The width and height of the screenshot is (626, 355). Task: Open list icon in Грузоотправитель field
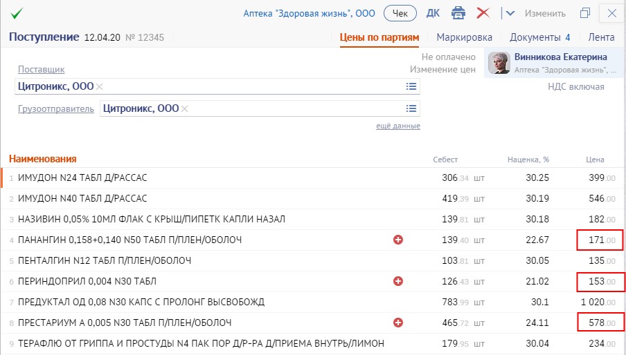(411, 108)
